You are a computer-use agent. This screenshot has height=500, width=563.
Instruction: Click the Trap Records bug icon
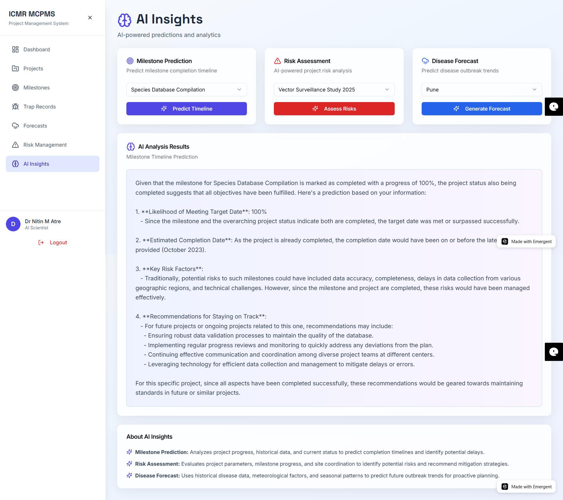[x=15, y=107]
